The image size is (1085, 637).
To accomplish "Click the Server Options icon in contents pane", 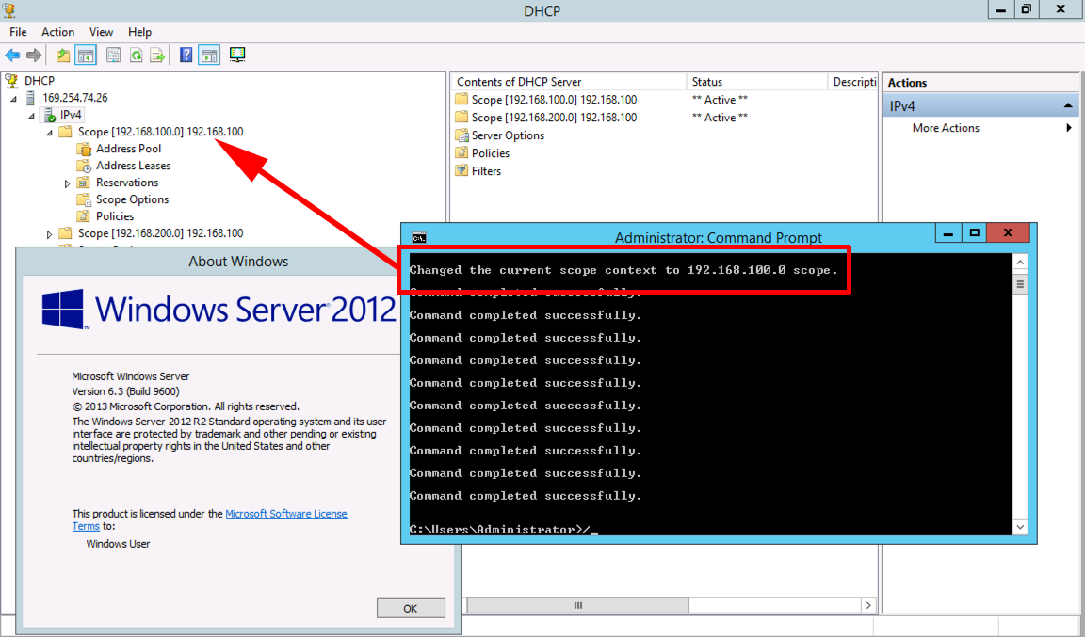I will (463, 135).
